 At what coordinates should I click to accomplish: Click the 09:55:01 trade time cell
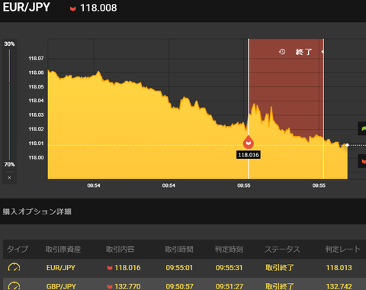[179, 268]
